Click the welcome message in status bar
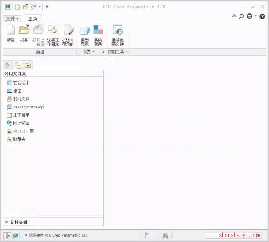This screenshot has height=242, width=269. 58,235
